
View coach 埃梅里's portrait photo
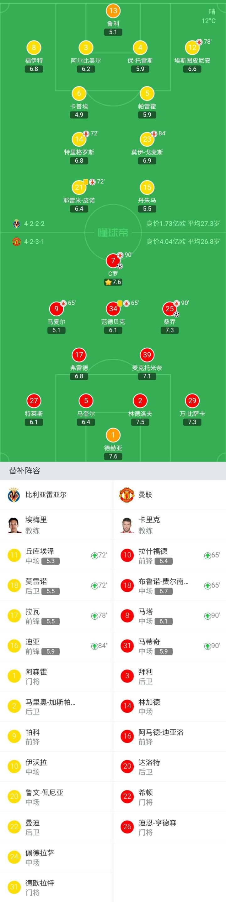[14, 525]
